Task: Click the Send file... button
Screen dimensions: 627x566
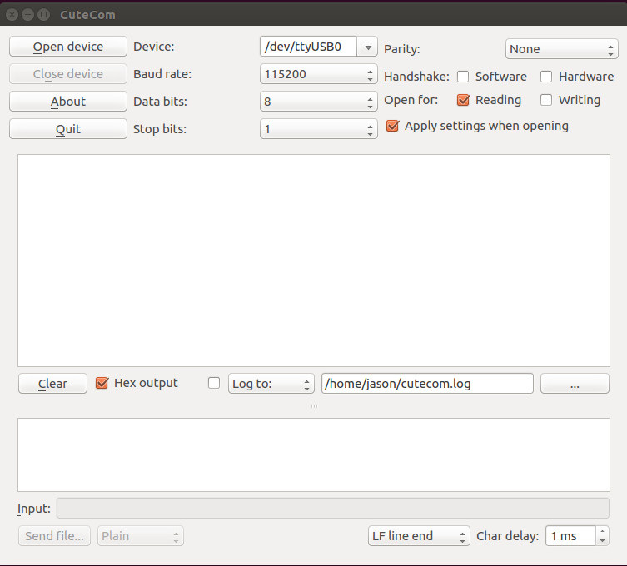Action: click(54, 536)
